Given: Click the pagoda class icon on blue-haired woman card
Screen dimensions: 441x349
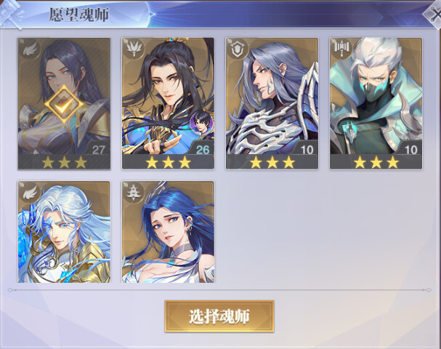Looking at the screenshot, I should [x=134, y=193].
